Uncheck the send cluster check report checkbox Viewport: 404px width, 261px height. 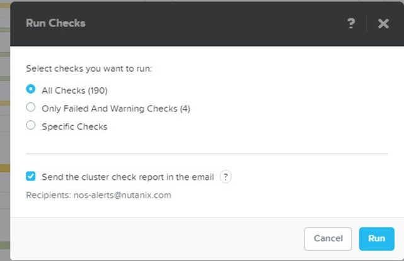click(31, 177)
